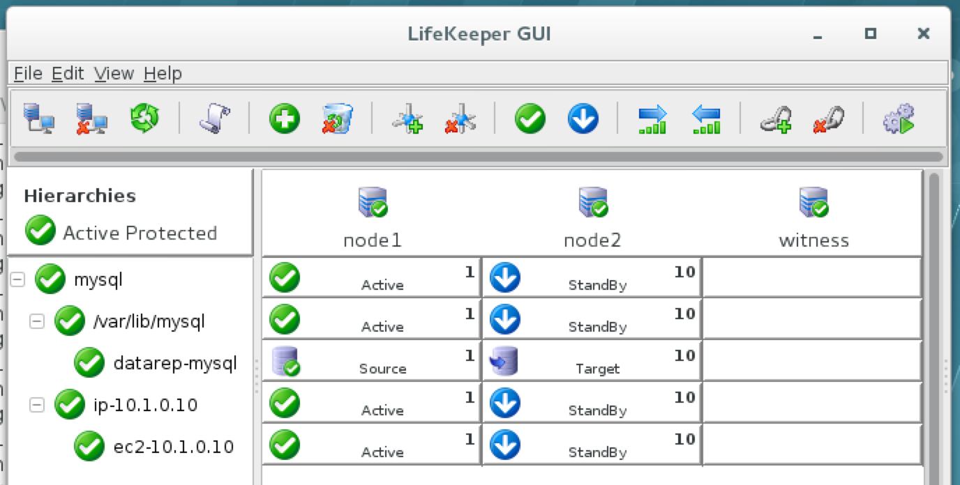Click the green Refresh toolbar icon
Viewport: 960px width, 485px height.
coord(144,118)
